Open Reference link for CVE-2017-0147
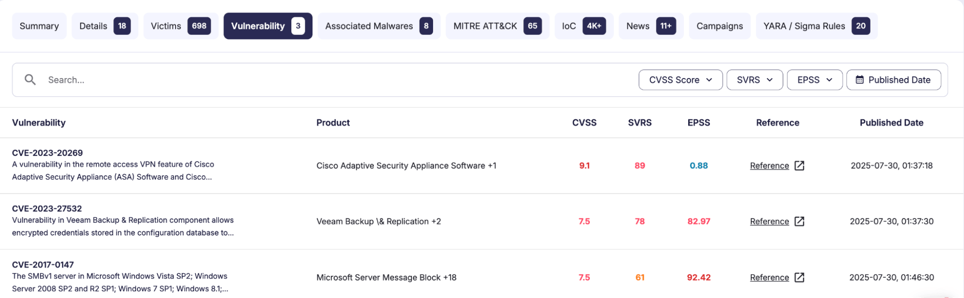The image size is (964, 298). [x=769, y=277]
